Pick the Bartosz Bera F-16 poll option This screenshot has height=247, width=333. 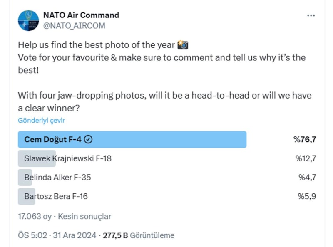click(x=56, y=196)
